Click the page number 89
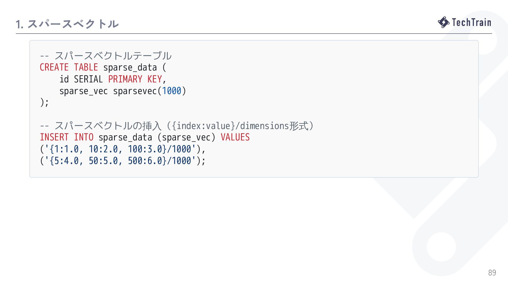Screen dimensions: 508x286 pos(492,273)
